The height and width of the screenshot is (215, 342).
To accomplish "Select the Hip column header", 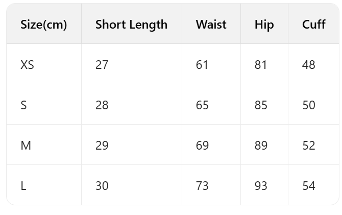I will coord(264,25).
